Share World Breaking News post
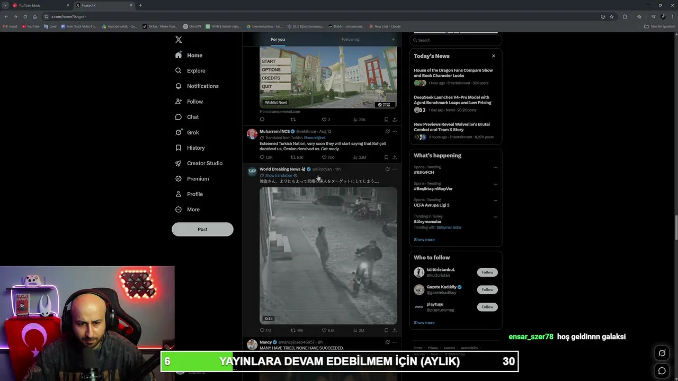The image size is (678, 381). (x=395, y=330)
